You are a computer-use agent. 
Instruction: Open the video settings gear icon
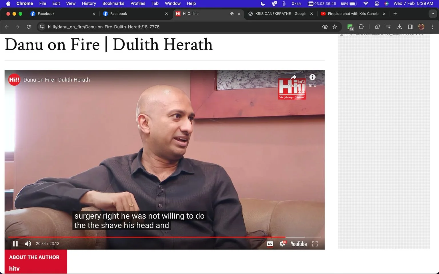click(282, 244)
